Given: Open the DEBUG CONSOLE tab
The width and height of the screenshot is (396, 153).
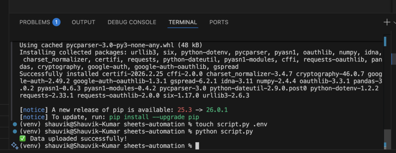Looking at the screenshot, I should (132, 22).
